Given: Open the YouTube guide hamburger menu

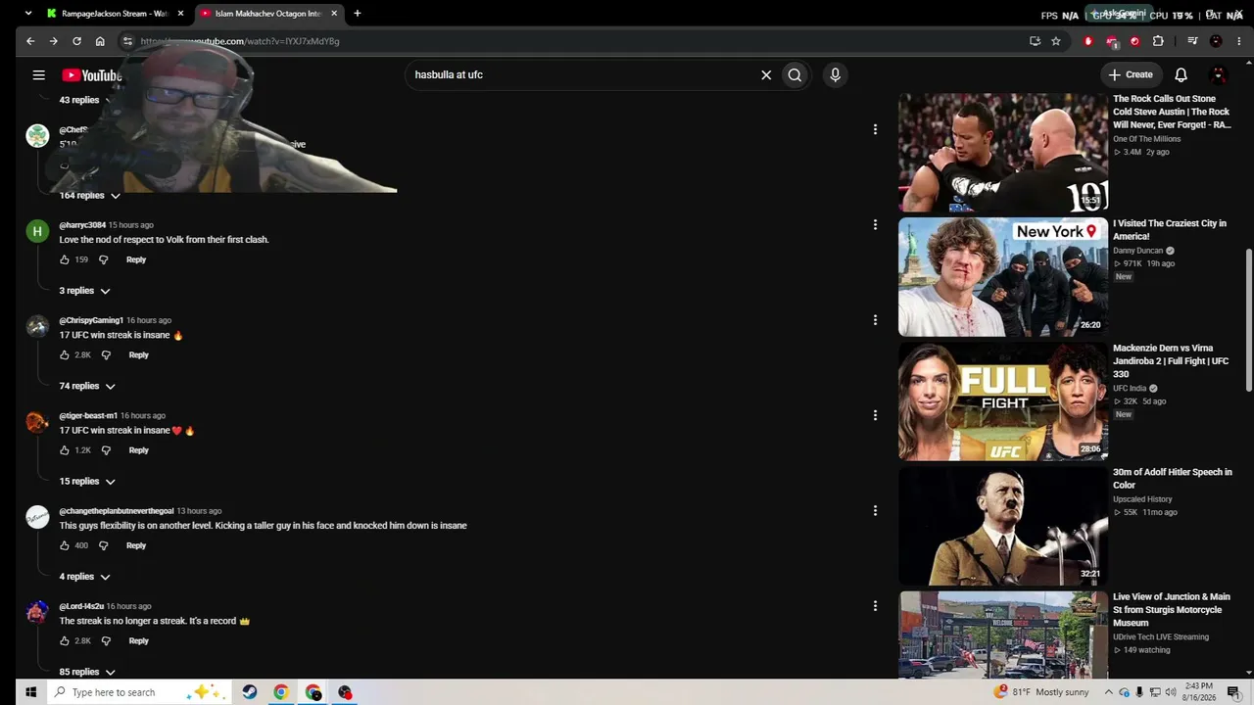Looking at the screenshot, I should point(38,74).
